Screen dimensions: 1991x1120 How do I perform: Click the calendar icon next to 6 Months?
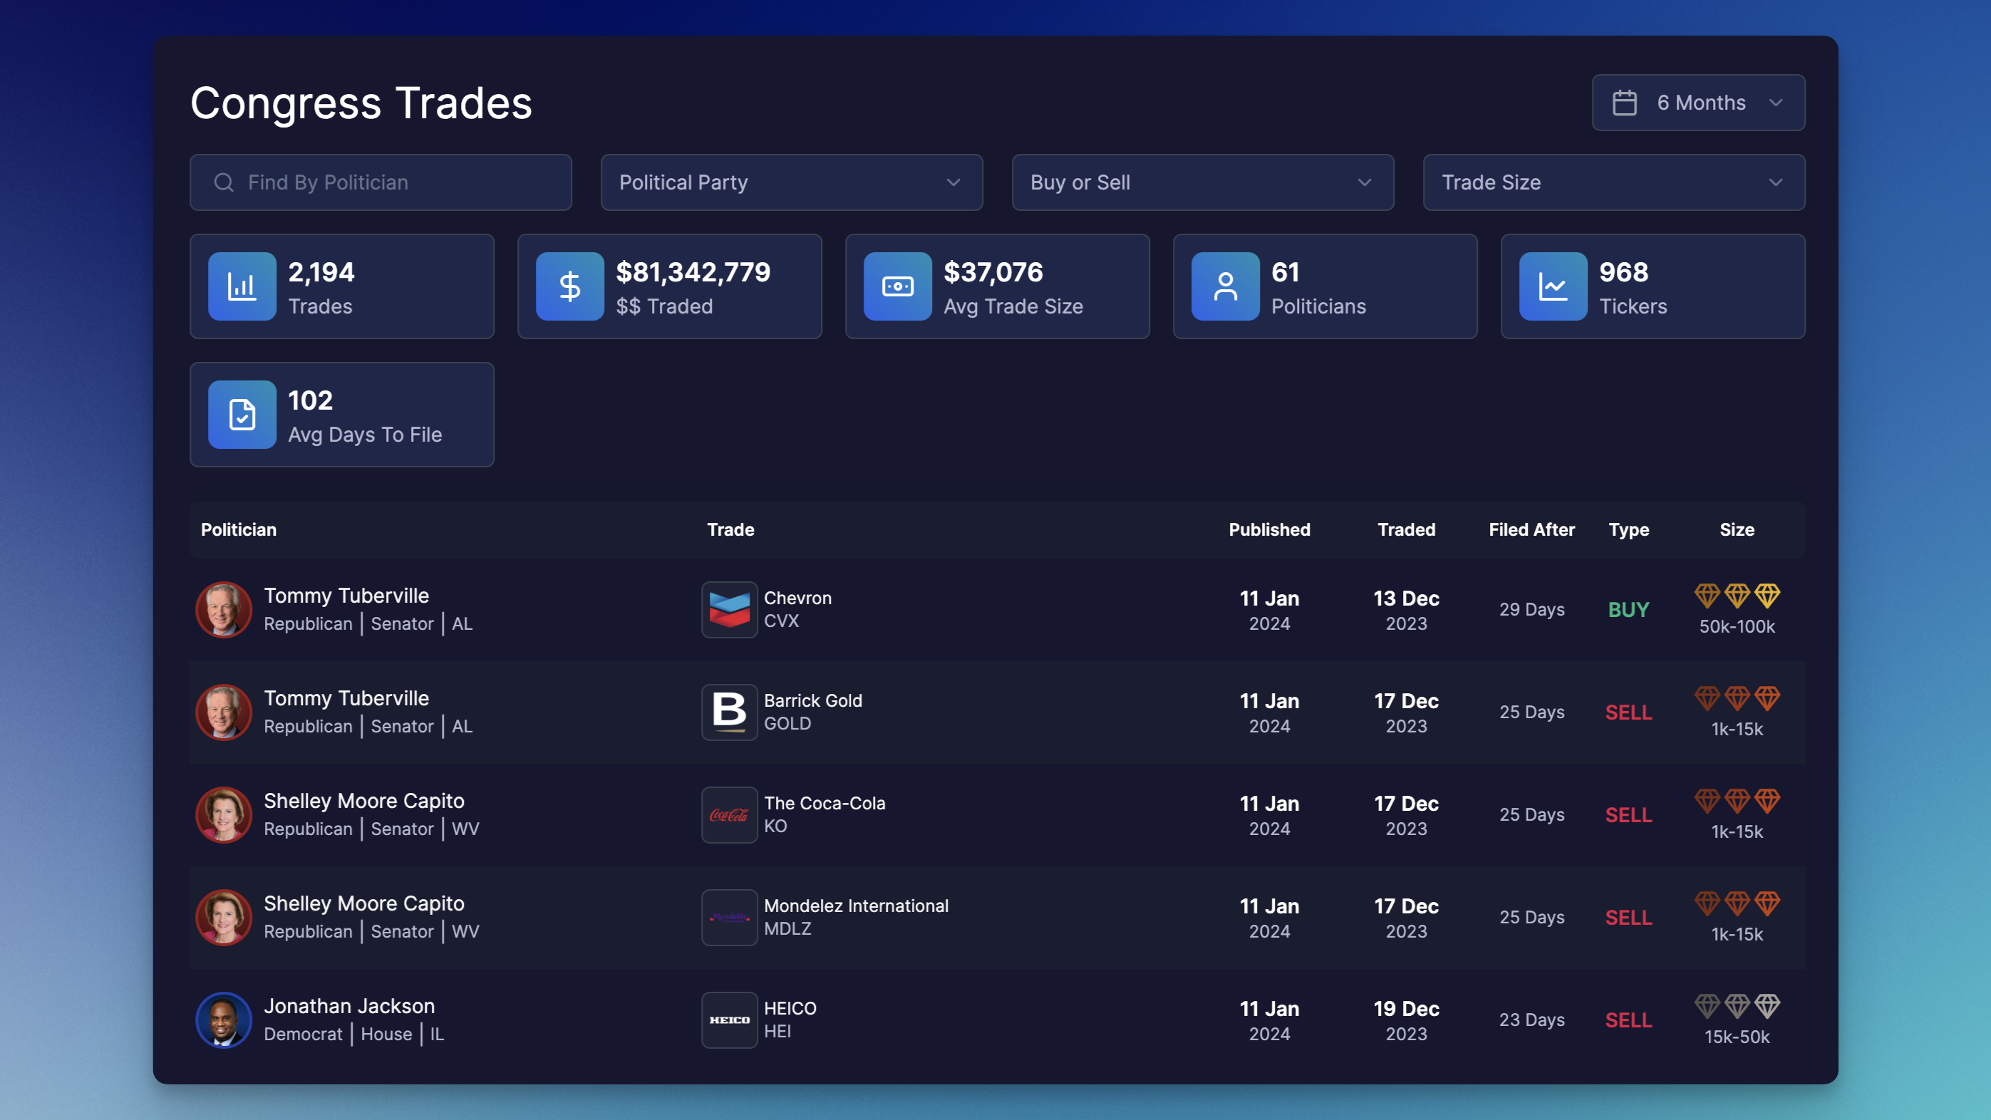click(x=1626, y=101)
